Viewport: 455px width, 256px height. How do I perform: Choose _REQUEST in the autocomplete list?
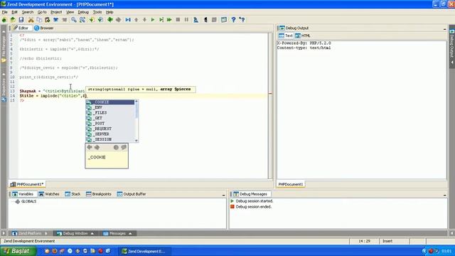point(110,129)
